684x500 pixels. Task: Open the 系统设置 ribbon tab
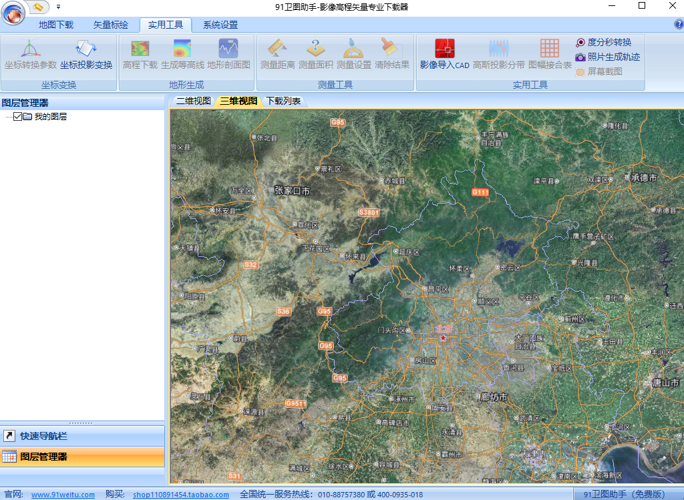tap(220, 25)
